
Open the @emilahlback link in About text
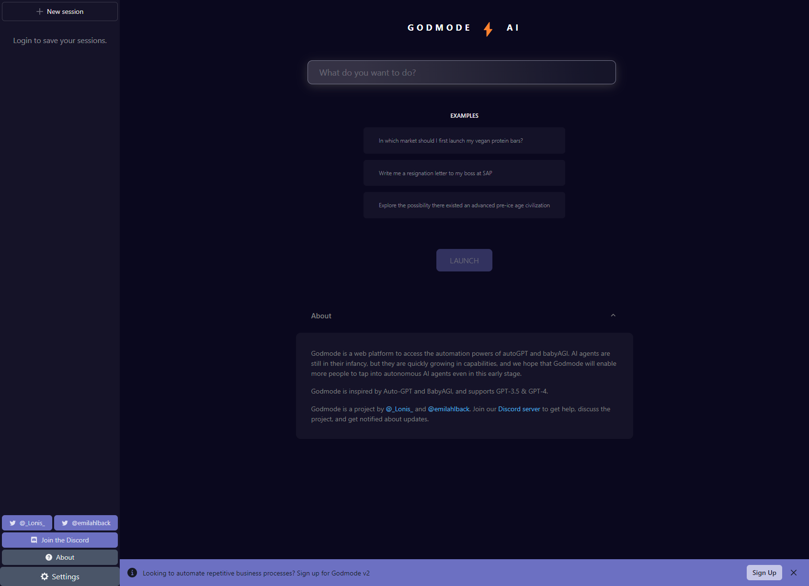tap(449, 409)
